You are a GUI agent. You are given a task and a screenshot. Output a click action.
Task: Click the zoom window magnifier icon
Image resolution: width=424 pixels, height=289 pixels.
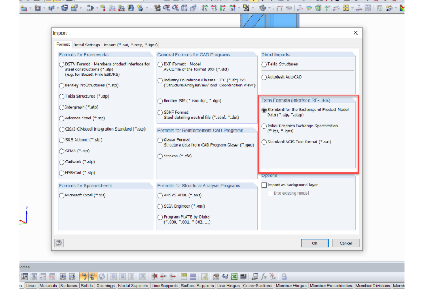(x=166, y=8)
